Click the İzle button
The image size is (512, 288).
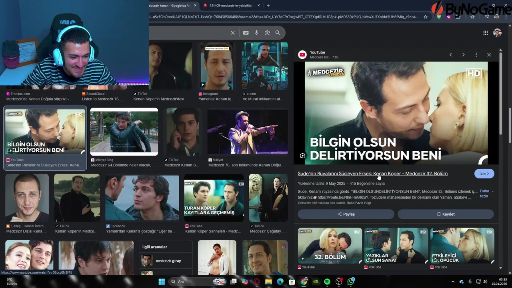coord(484,174)
